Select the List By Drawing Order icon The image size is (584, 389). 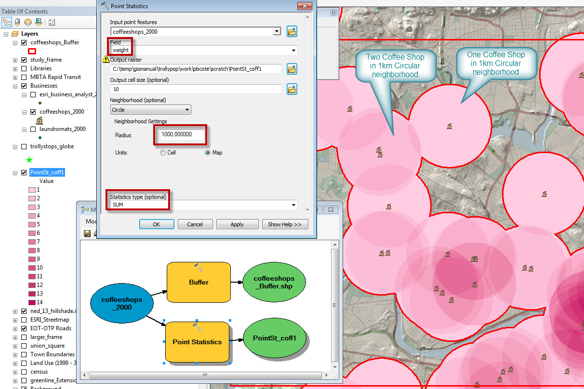(x=6, y=22)
